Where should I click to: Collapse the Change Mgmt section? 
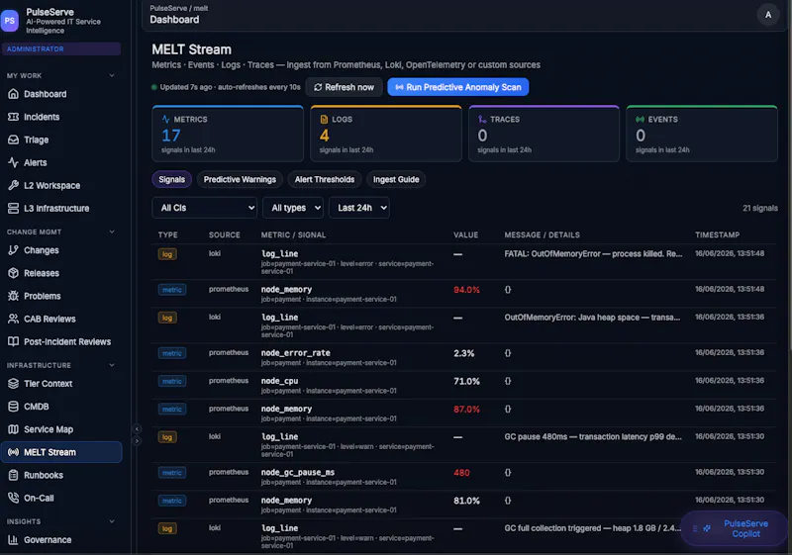[x=112, y=232]
